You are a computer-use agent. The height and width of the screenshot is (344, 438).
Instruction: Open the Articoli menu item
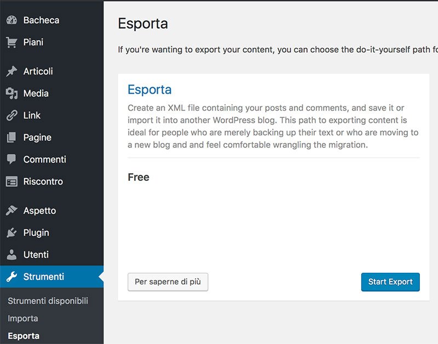point(38,71)
